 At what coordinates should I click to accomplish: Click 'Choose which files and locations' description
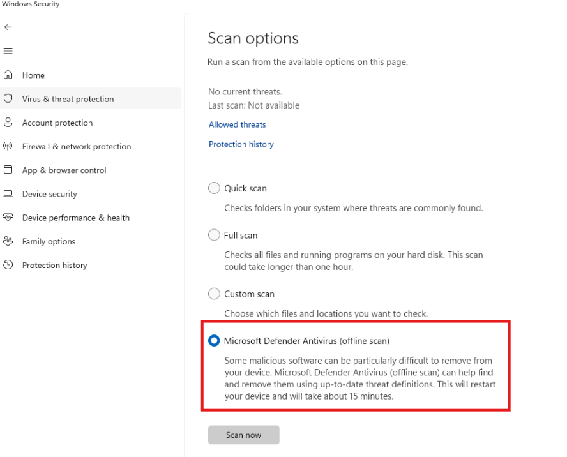click(326, 313)
